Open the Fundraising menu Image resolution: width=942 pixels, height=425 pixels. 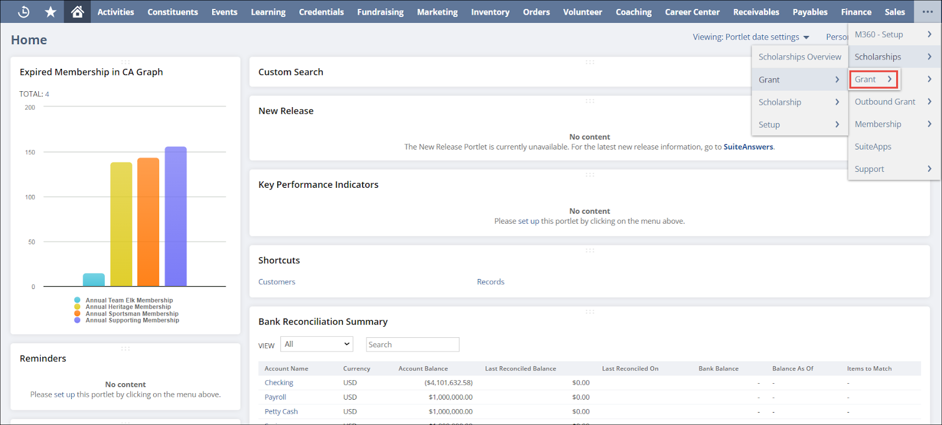pyautogui.click(x=380, y=12)
